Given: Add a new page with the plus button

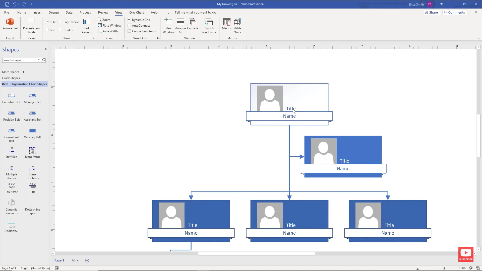Looking at the screenshot, I should coord(87,260).
